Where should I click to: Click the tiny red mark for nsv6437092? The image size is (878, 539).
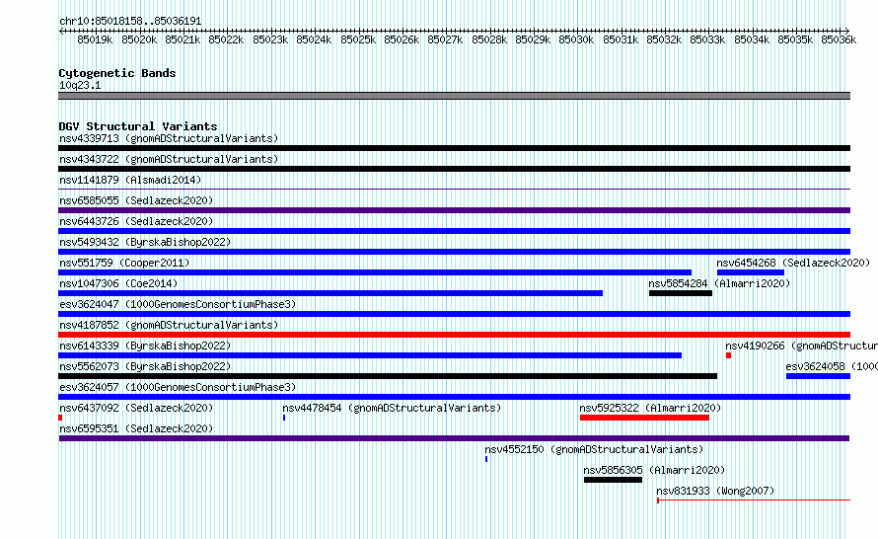tap(60, 418)
